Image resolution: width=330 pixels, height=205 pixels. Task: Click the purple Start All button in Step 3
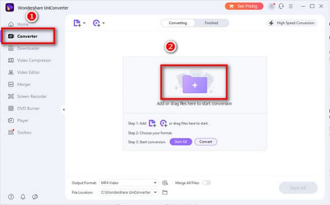point(181,142)
